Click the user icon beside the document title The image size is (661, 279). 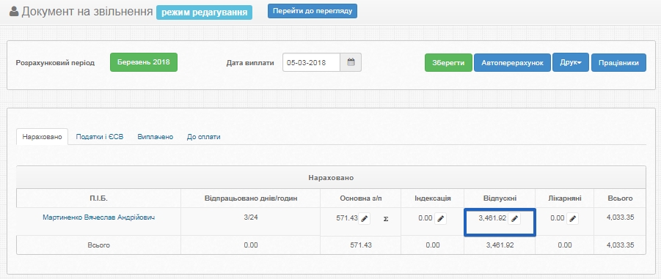coord(13,11)
